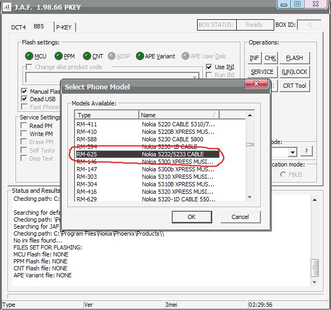Enable the Write PM checkbox
The image size is (331, 310).
point(24,133)
